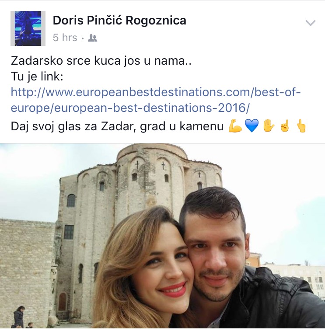
Task: Open the post options chevron menu
Action: 311,23
